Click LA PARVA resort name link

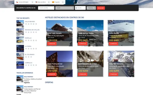tap(28, 46)
